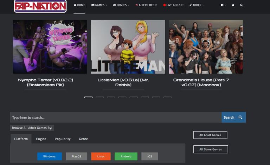Click the magnifier icon in the top navigation
Image resolution: width=270 pixels, height=165 pixels.
click(x=242, y=5)
